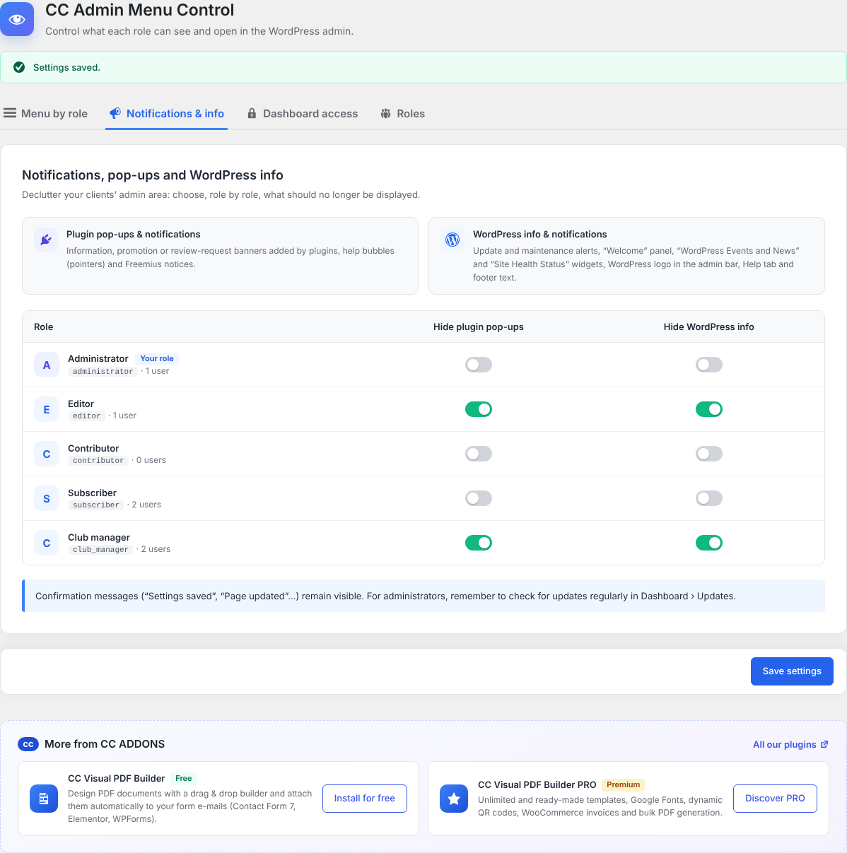Viewport: 847px width, 853px height.
Task: Enable Hide WordPress info for Subscriber
Action: pyautogui.click(x=709, y=498)
